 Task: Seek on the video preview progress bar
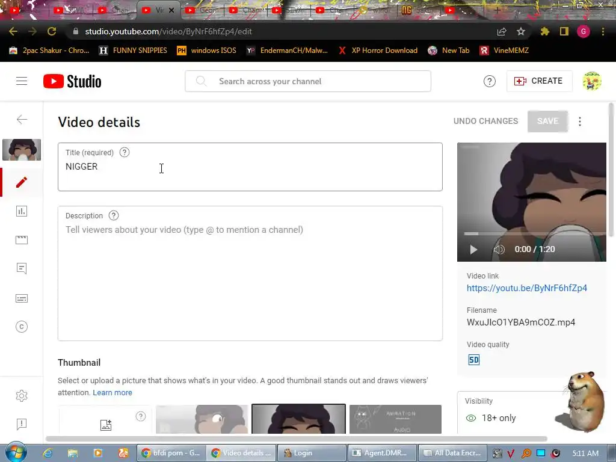[x=532, y=234]
